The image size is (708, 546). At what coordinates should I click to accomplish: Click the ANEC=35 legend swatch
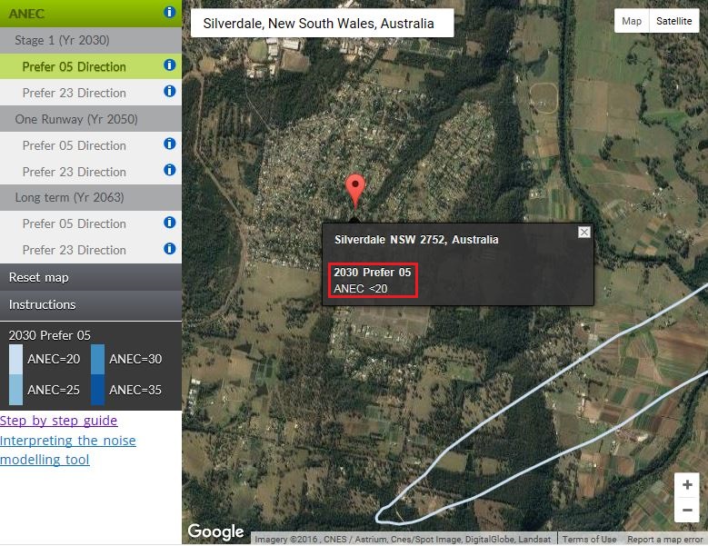[97, 390]
